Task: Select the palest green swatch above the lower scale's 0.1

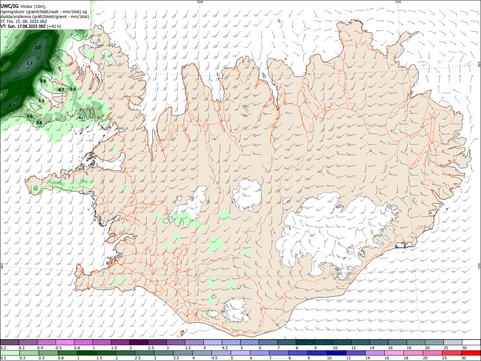Action: pyautogui.click(x=10, y=353)
